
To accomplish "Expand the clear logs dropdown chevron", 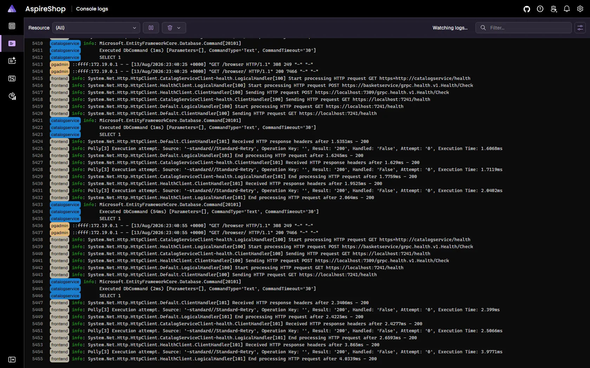I will pyautogui.click(x=179, y=28).
